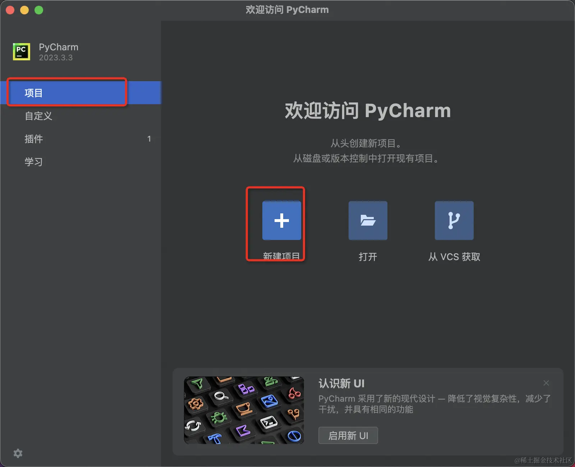Click the version text 2023.3.3

point(56,58)
